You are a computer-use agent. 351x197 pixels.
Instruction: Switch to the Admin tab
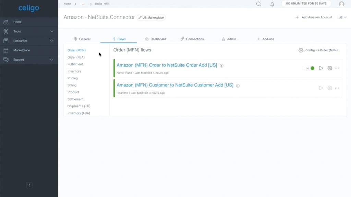click(229, 39)
